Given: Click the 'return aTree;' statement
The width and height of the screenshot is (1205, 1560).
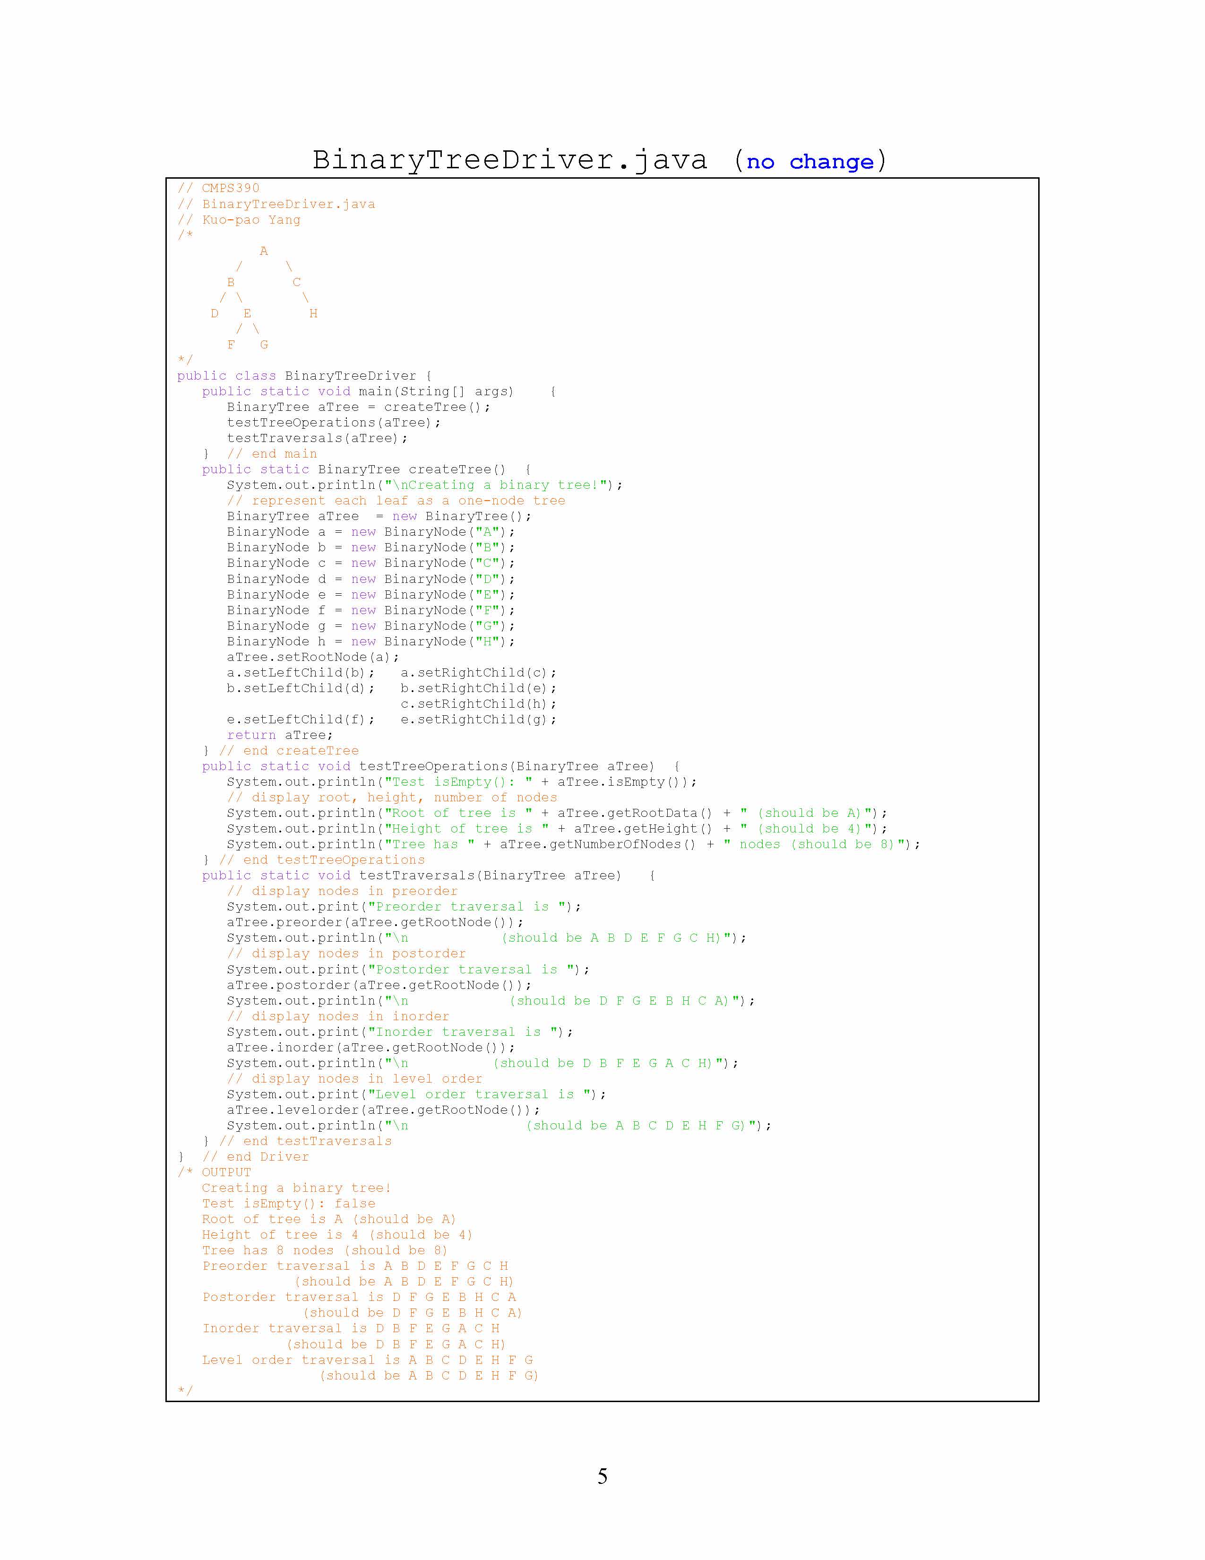Looking at the screenshot, I should click(x=280, y=735).
